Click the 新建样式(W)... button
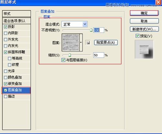The image size is (162, 134). [144, 29]
